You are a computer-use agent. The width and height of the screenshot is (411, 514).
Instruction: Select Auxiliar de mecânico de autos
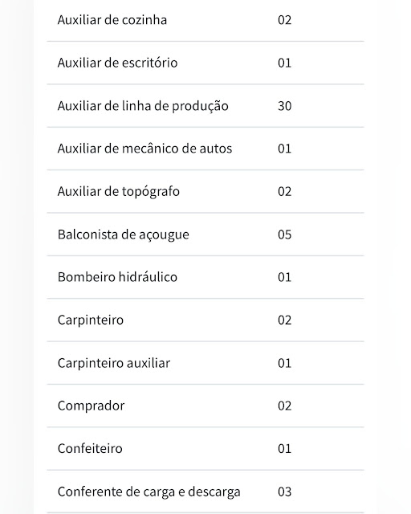pos(144,149)
